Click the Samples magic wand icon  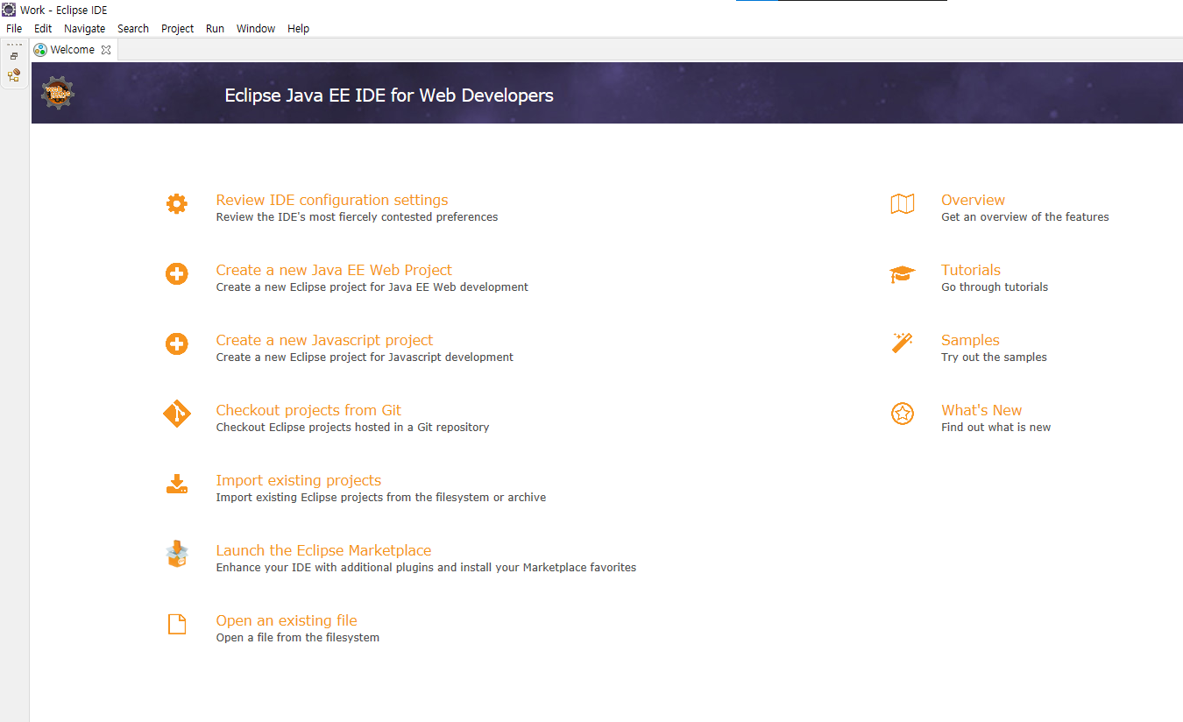coord(903,343)
